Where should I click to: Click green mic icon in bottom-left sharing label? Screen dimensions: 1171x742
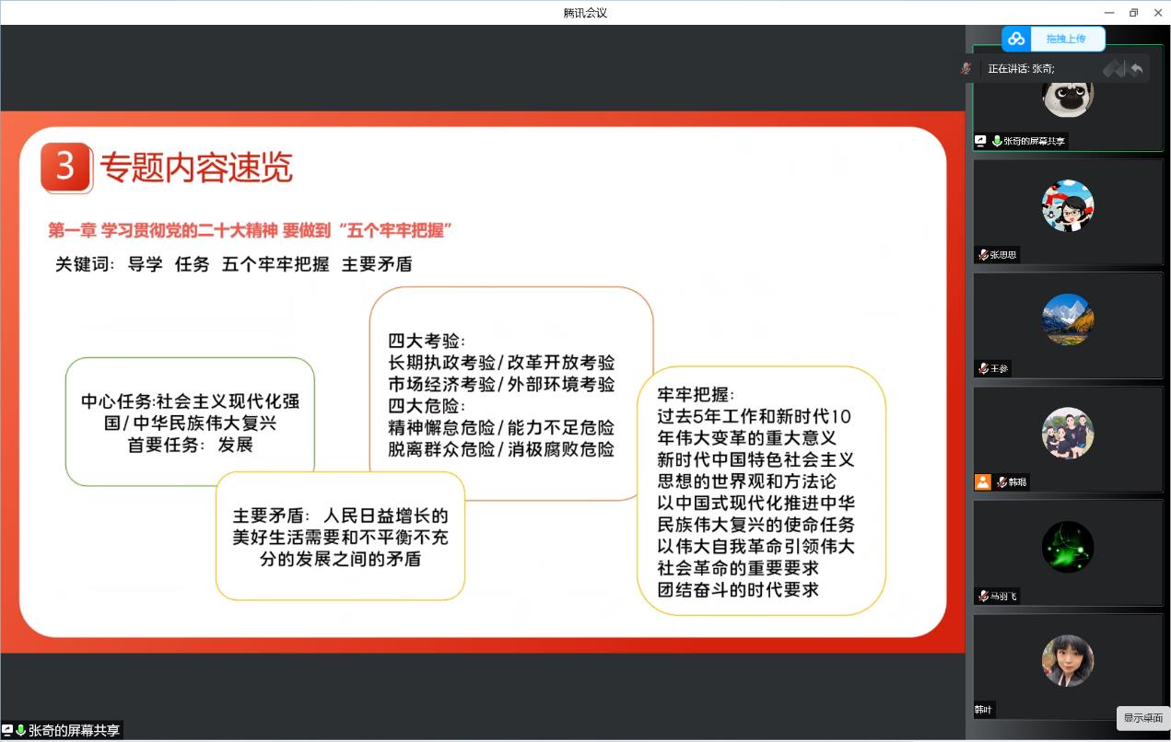point(20,730)
